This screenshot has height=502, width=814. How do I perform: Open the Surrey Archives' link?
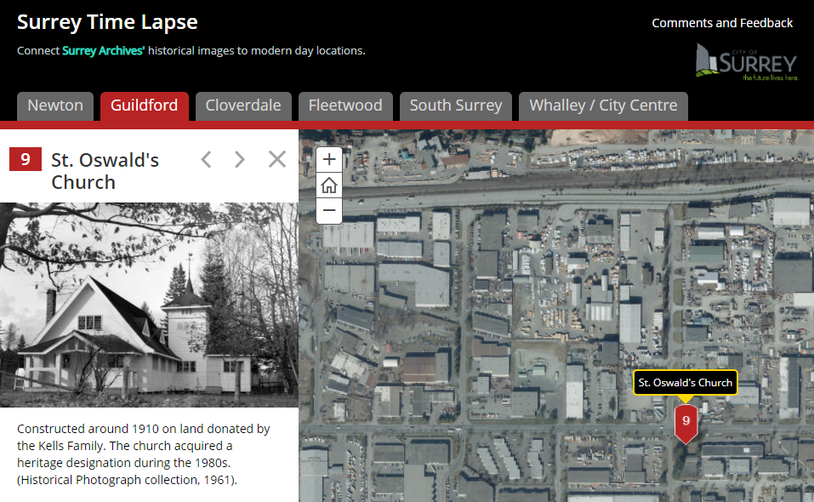104,50
